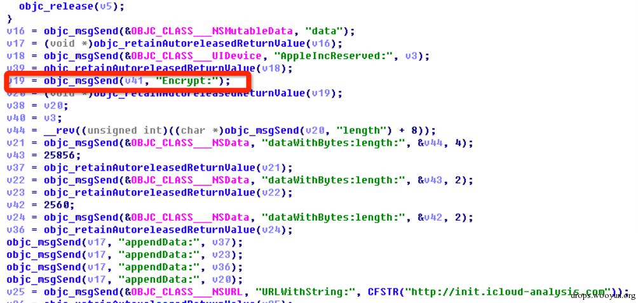The height and width of the screenshot is (303, 638).
Task: Click variable v16 at line start
Action: point(15,31)
